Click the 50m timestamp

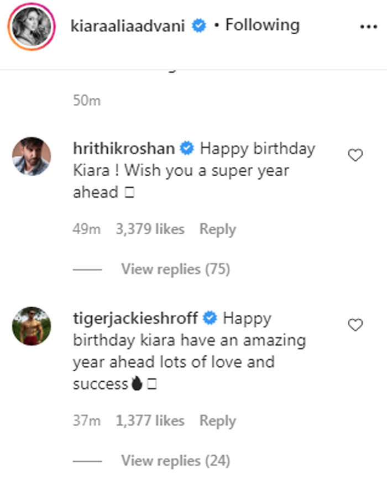87,101
